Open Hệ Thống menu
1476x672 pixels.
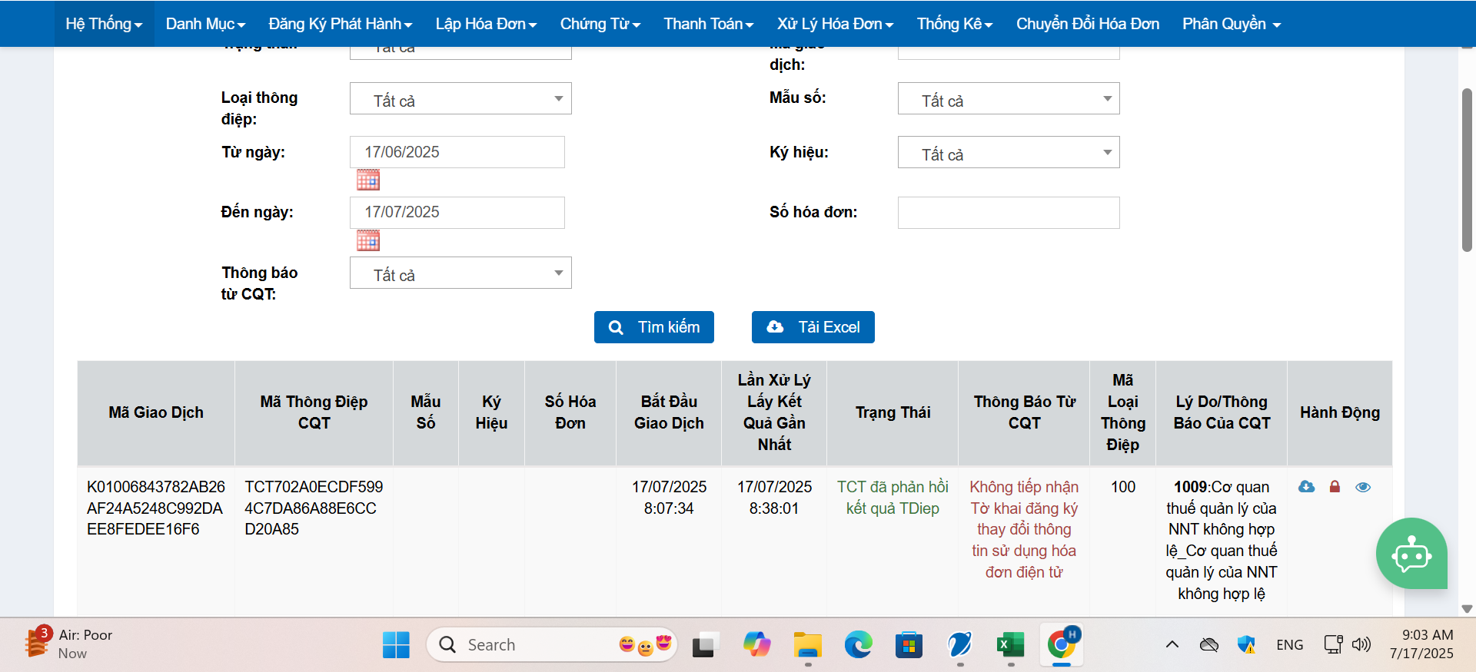(104, 24)
